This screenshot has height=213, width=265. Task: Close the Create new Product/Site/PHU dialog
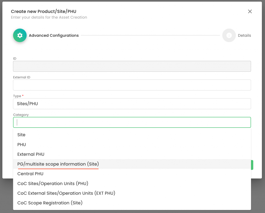coord(250,11)
